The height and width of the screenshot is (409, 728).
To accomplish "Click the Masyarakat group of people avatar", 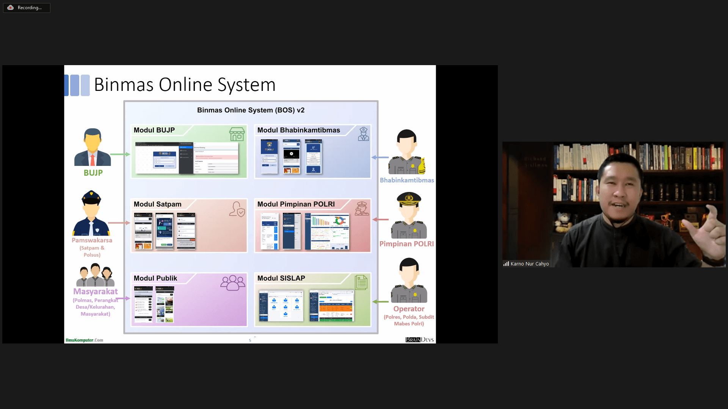I will pos(95,275).
